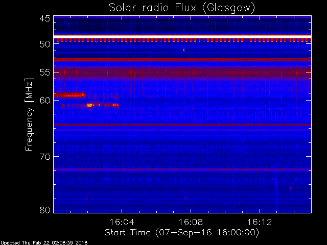Click the bright white-yellow band near 49 MHz
327x245 pixels.
tap(182, 37)
